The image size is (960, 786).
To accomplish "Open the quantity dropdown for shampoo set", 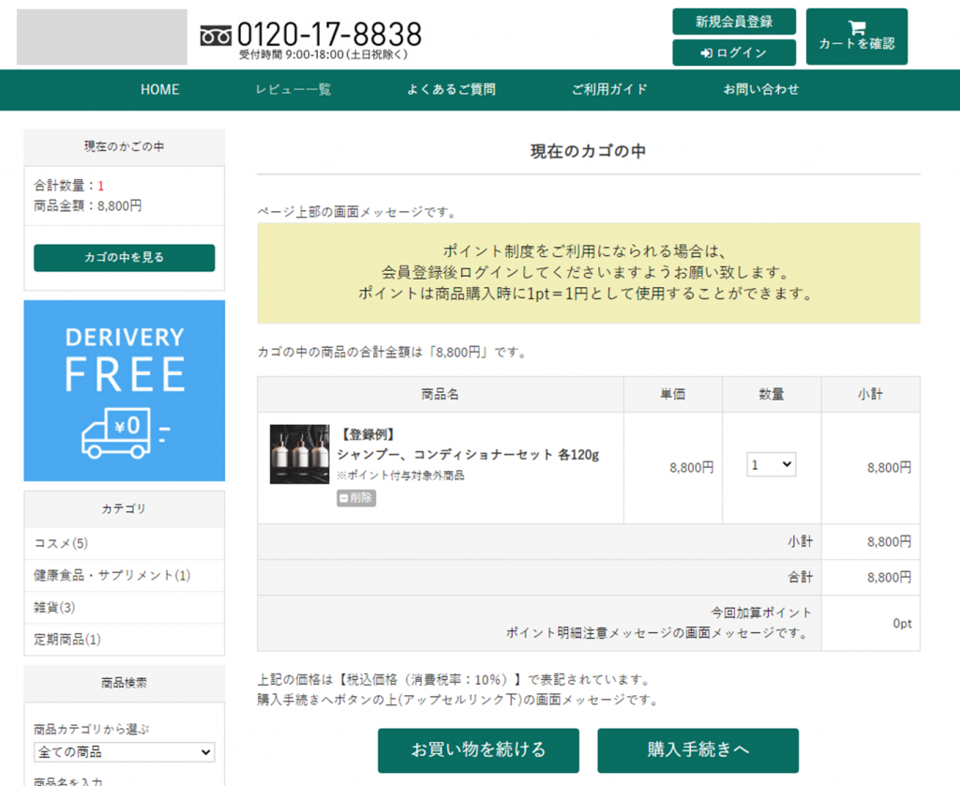I will pyautogui.click(x=771, y=464).
